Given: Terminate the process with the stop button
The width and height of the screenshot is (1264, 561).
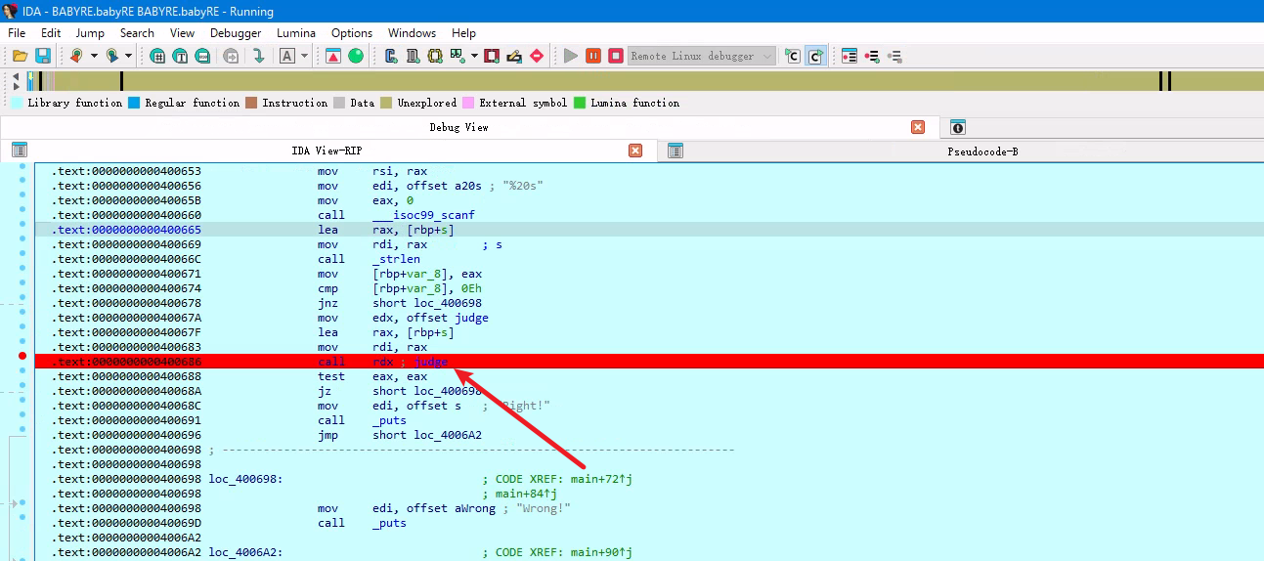Looking at the screenshot, I should [x=616, y=56].
